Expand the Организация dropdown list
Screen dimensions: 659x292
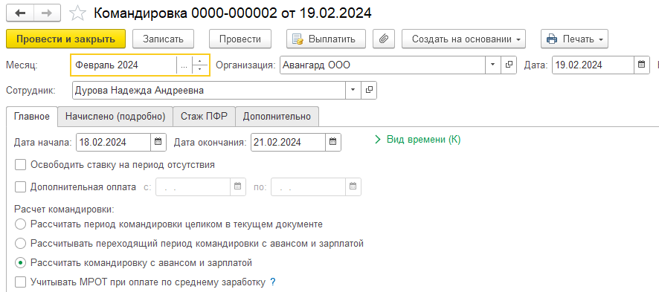493,65
